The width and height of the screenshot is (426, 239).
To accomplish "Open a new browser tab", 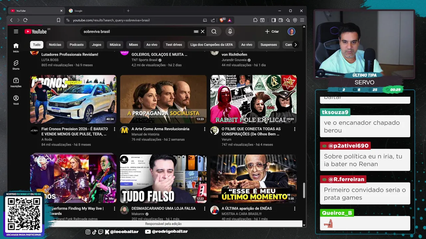I will pyautogui.click(x=128, y=11).
